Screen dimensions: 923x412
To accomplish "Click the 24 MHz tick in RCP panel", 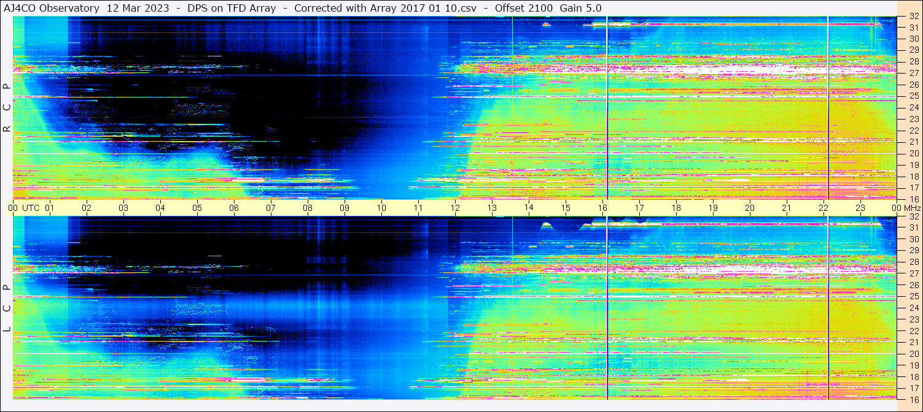I will (x=913, y=107).
